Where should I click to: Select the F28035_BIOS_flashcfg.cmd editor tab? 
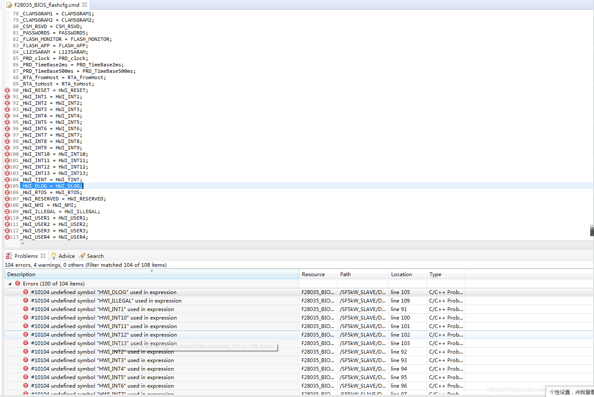[x=46, y=5]
